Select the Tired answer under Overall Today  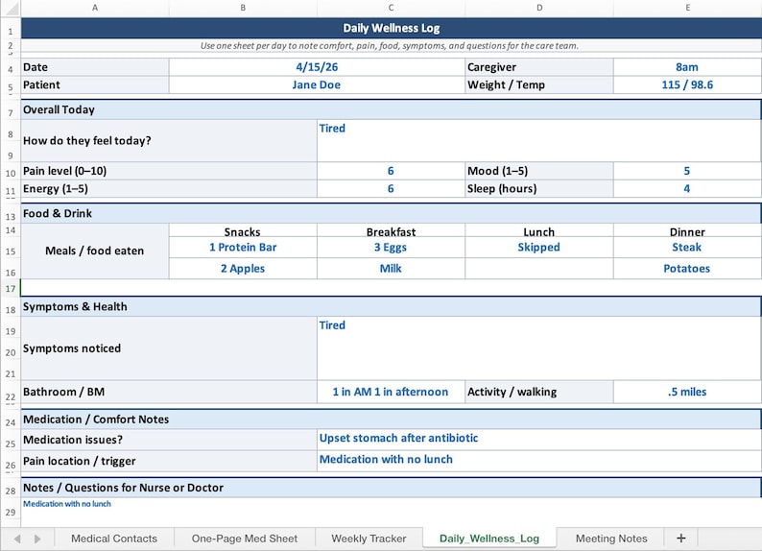click(539, 141)
